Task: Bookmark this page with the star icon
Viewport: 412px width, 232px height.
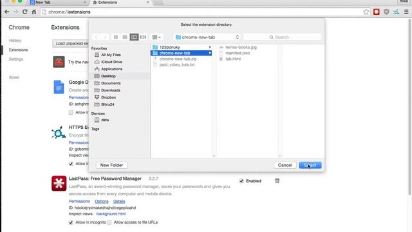Action: tap(366, 12)
